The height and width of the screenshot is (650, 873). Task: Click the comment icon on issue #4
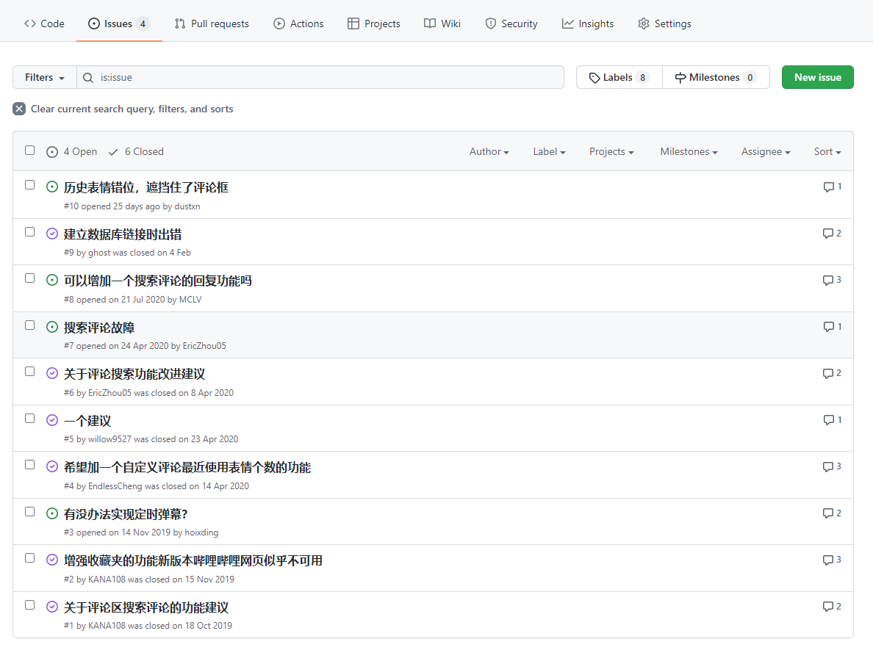pyautogui.click(x=828, y=466)
